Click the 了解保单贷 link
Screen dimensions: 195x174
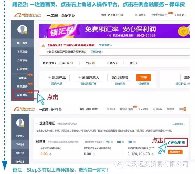[176, 142]
